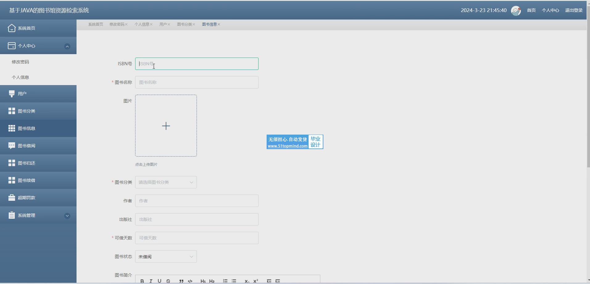Switch to the 系统首页 tab

coord(96,24)
